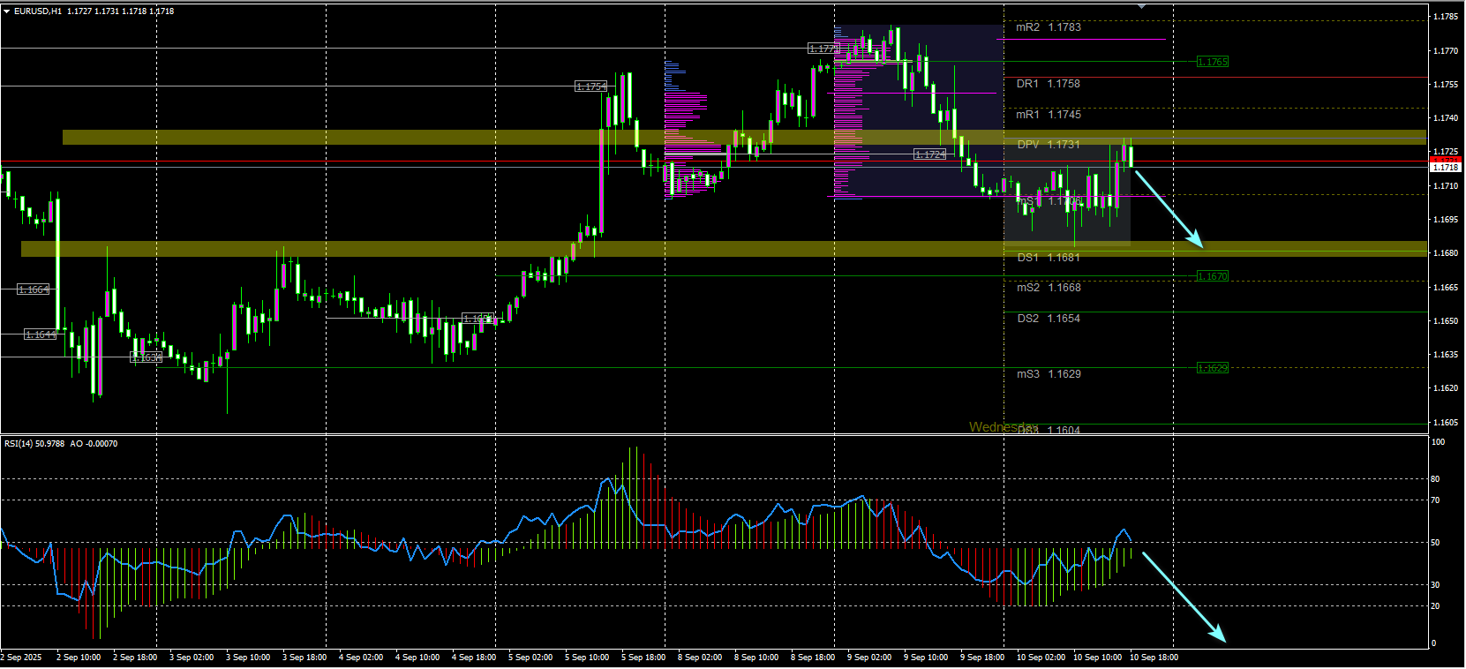Click the EURUSD,H1 symbol title text
Image resolution: width=1466 pixels, height=669 pixels.
[x=38, y=11]
